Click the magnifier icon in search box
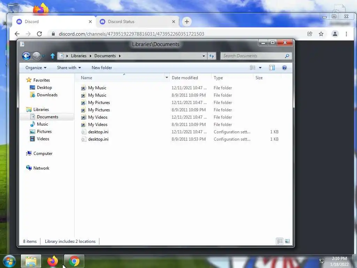The height and width of the screenshot is (268, 357). (x=287, y=56)
